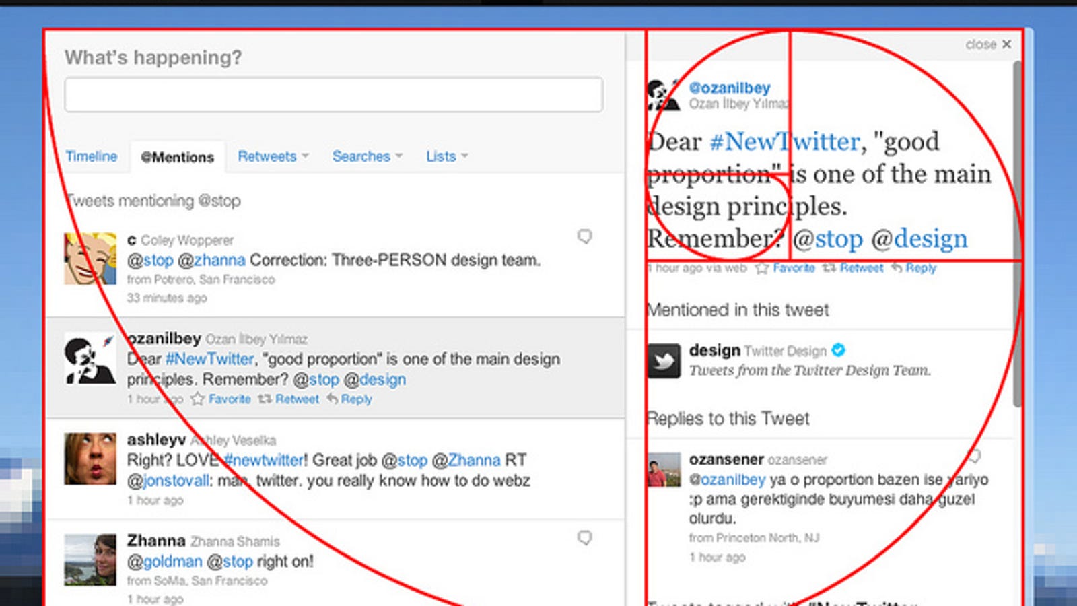Open @Zhanna mention in ashleyv's tweet
Viewport: 1077px width, 606px height.
point(466,460)
